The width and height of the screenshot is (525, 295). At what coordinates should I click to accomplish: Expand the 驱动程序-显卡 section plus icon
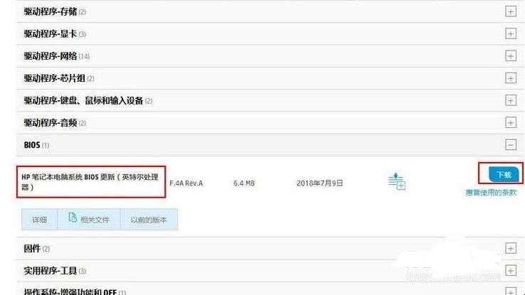pyautogui.click(x=511, y=34)
